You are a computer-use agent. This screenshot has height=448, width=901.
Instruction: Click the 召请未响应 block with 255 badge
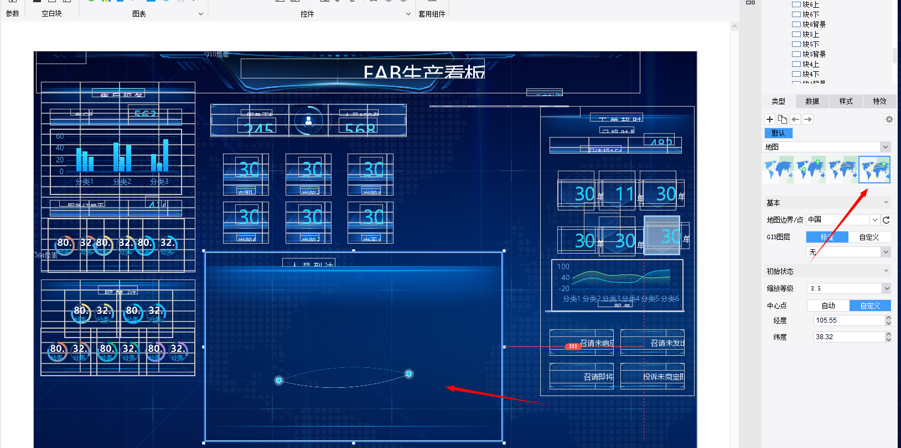pos(582,343)
